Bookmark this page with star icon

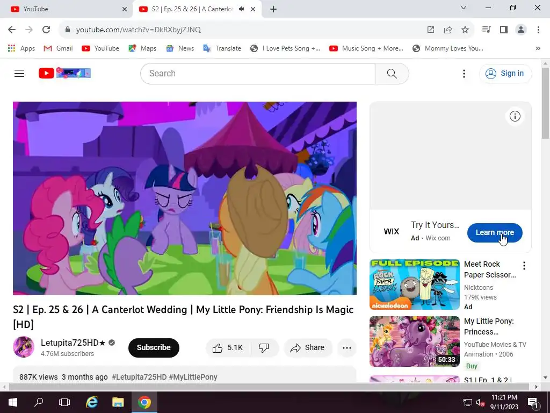pos(465,30)
